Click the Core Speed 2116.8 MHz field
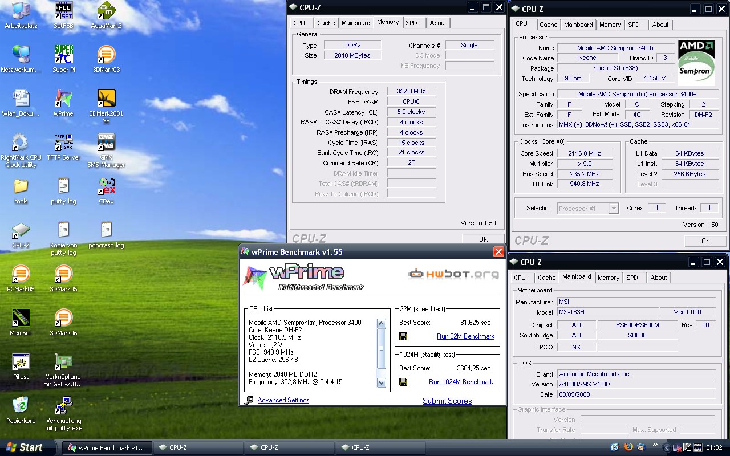 point(585,153)
